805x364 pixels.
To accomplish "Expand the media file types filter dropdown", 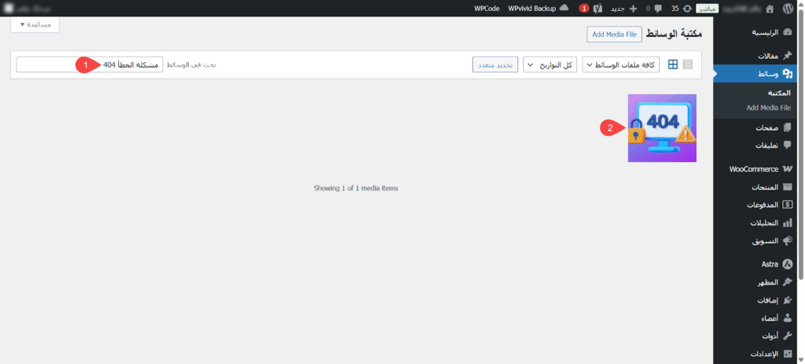I will tap(621, 64).
